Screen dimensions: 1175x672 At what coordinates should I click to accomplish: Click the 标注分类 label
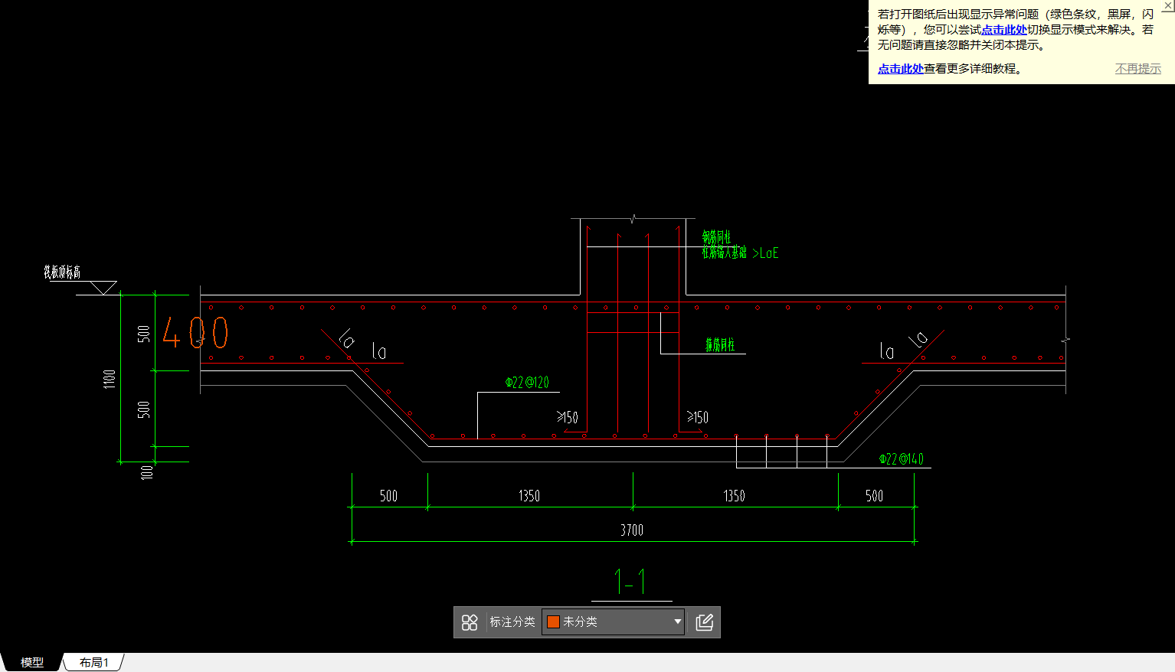[x=512, y=621]
